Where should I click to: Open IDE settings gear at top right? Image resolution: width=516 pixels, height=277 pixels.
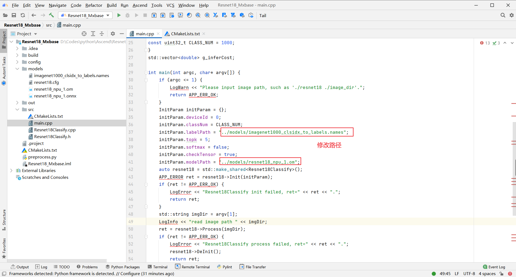[x=512, y=15]
